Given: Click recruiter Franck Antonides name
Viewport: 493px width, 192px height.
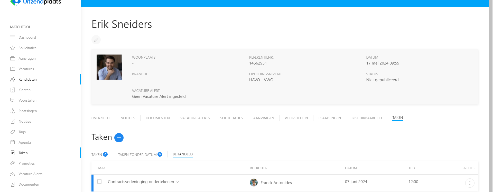Looking at the screenshot, I should (x=276, y=183).
